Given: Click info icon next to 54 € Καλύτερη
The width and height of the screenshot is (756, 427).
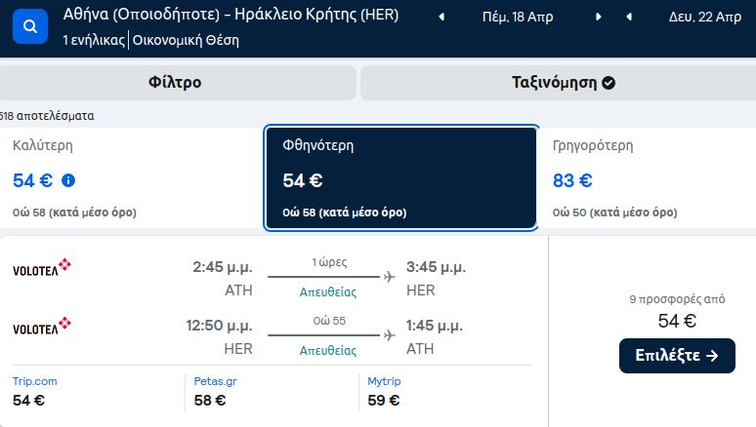Looking at the screenshot, I should (x=68, y=180).
